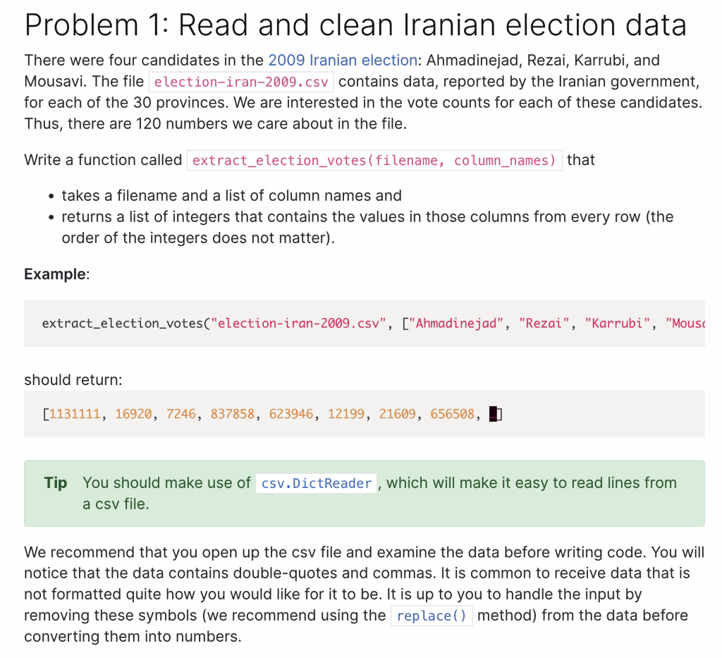Click the number 837858 in the output

pyautogui.click(x=233, y=414)
